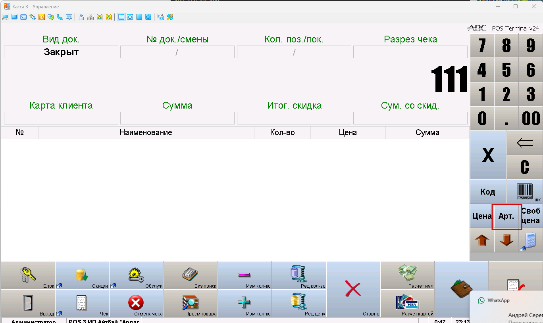Viewport: 543px width, 323px height.
Task: Tap the decimal point key on keypad
Action: pyautogui.click(x=506, y=118)
